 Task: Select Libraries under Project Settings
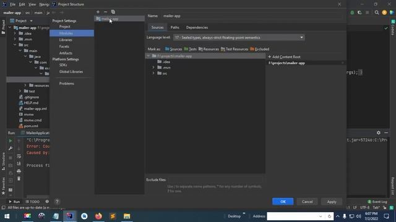(x=66, y=39)
